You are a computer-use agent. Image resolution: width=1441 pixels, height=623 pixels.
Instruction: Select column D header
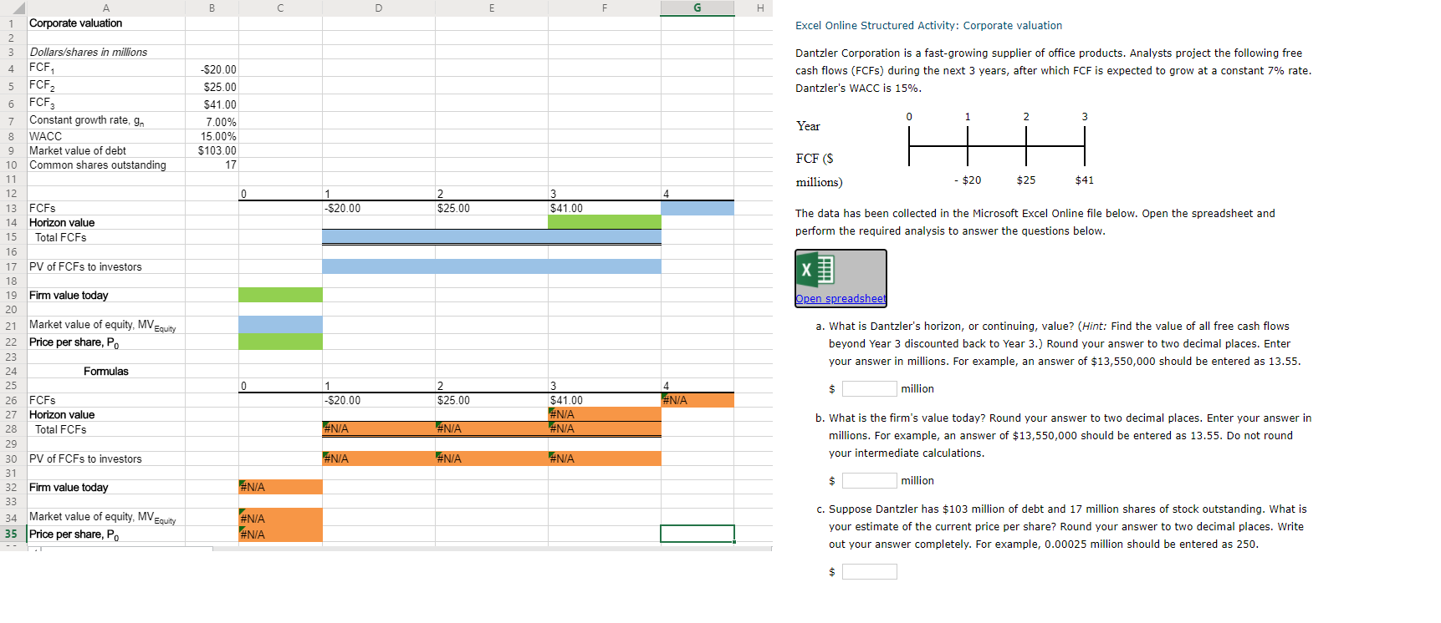click(379, 8)
